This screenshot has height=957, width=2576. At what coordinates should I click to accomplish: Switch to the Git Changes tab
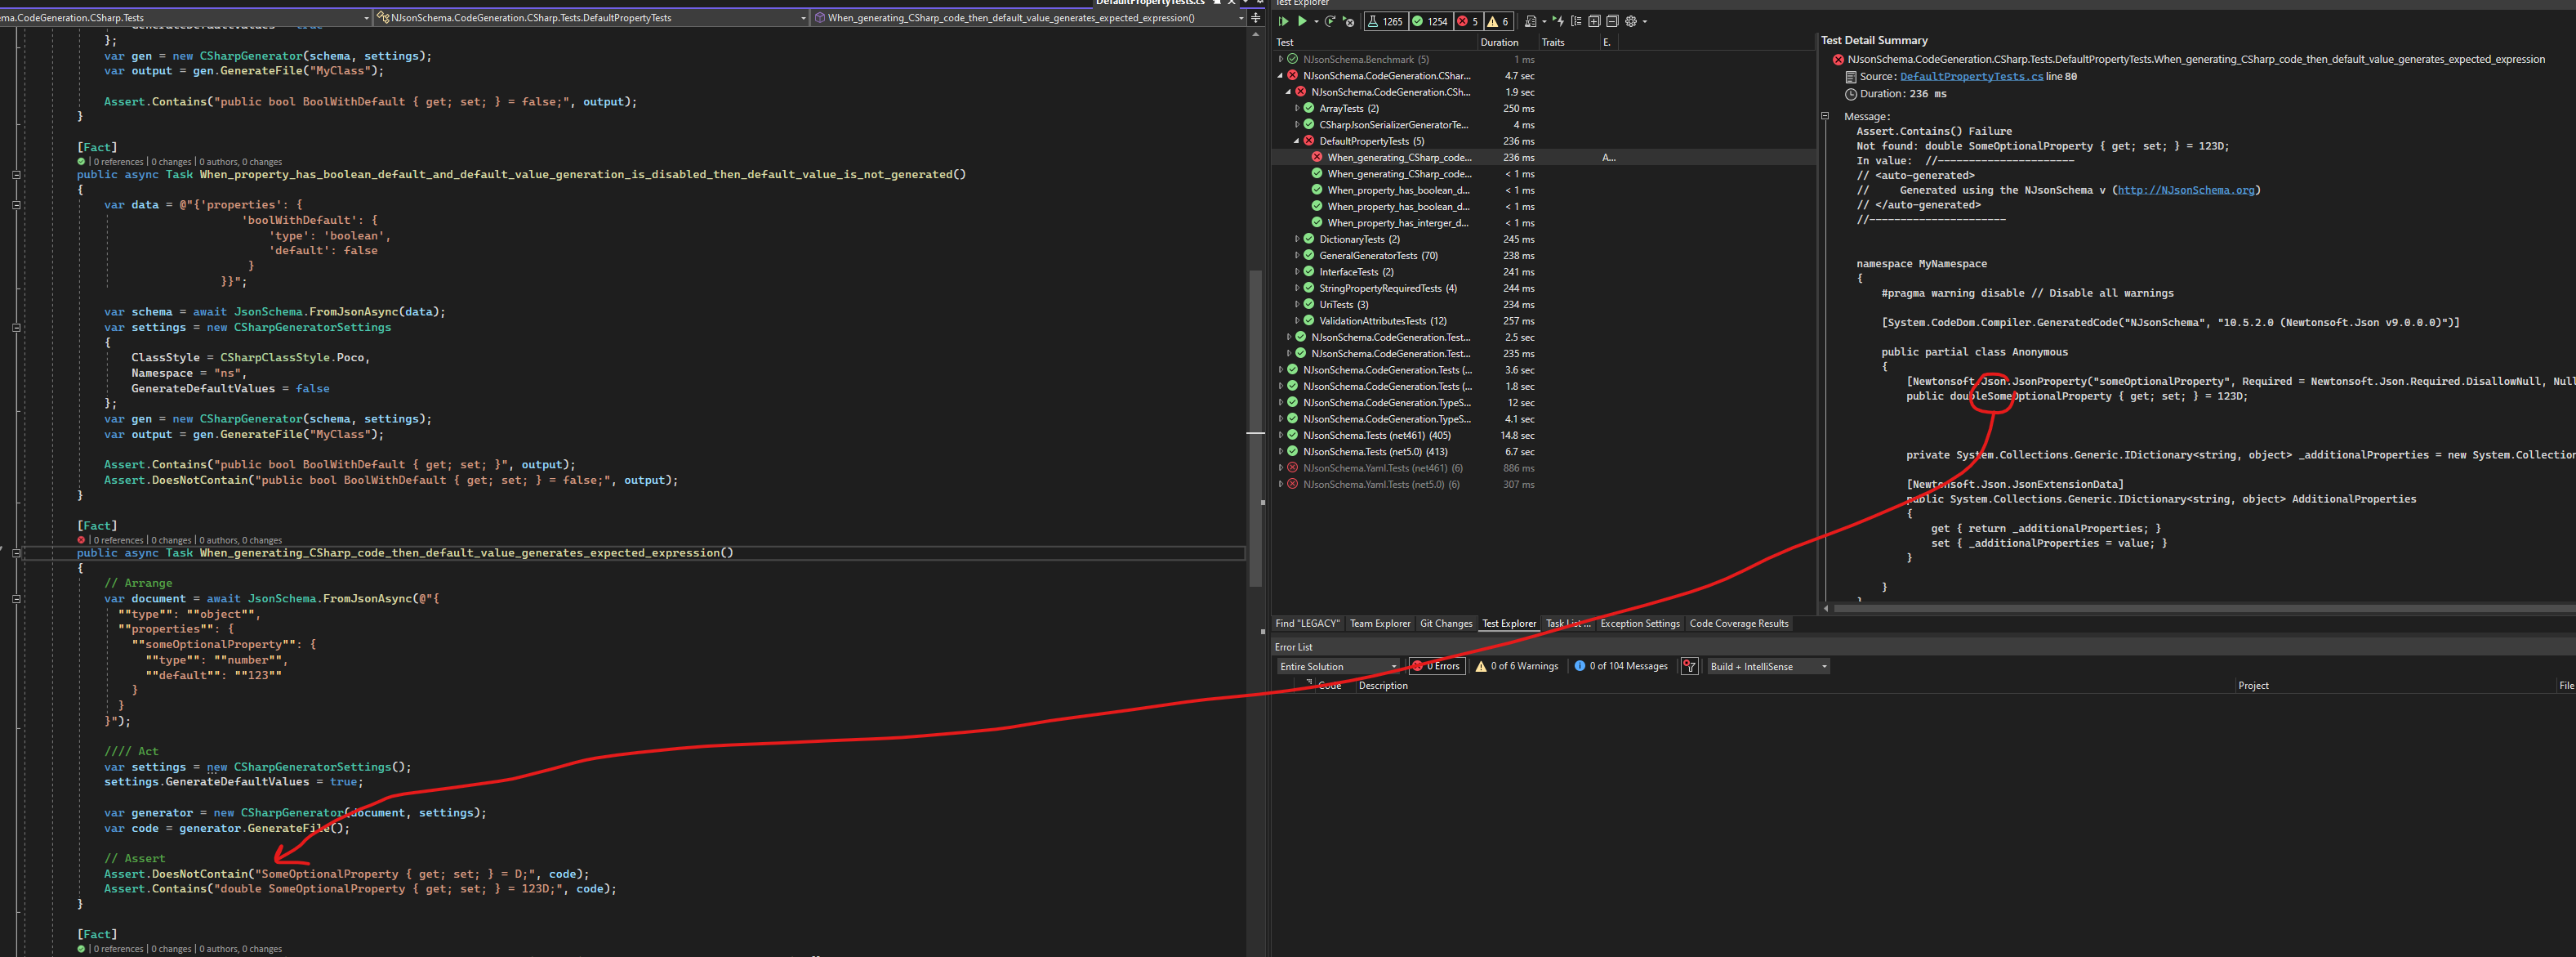click(1445, 624)
